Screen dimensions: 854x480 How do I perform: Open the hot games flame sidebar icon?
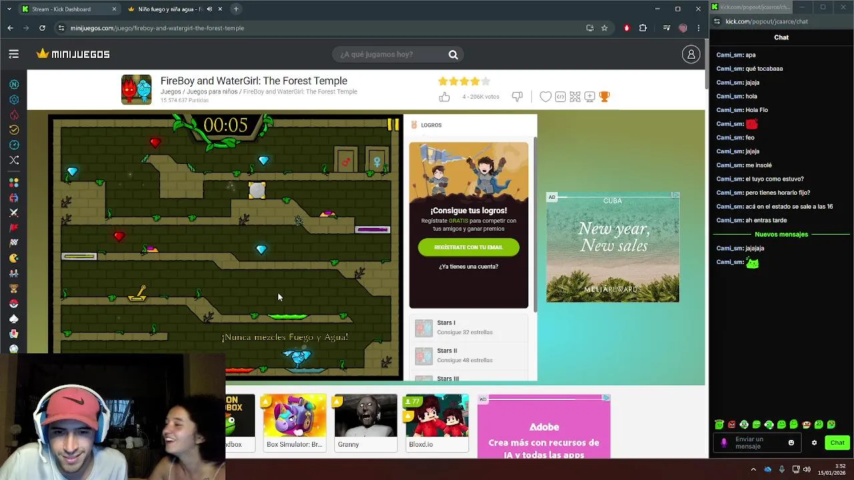[14, 115]
